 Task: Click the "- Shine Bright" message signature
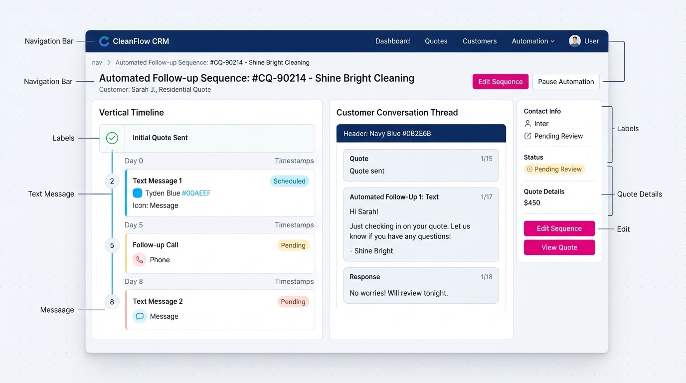371,251
